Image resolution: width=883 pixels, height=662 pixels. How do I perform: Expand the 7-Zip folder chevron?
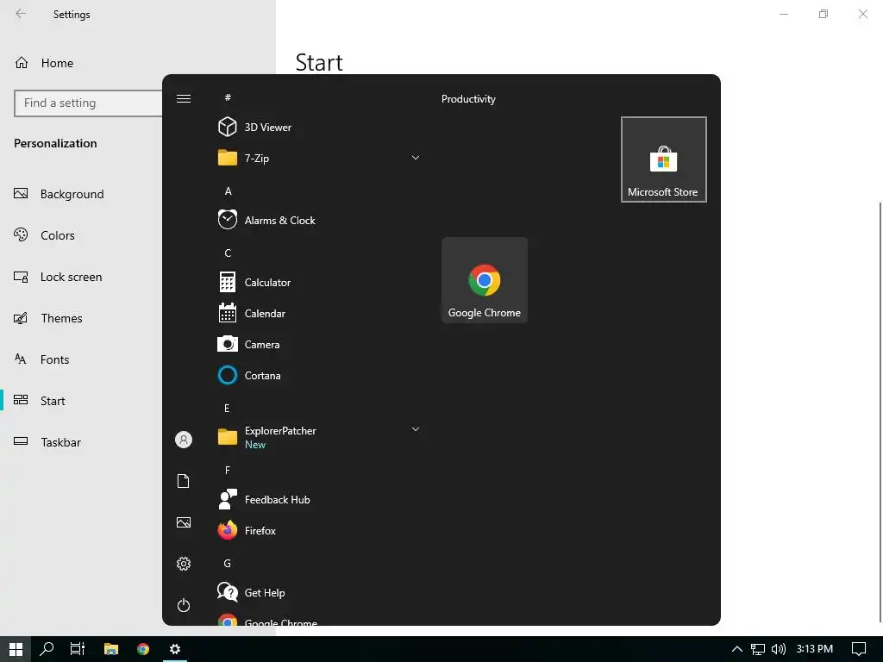coord(416,158)
